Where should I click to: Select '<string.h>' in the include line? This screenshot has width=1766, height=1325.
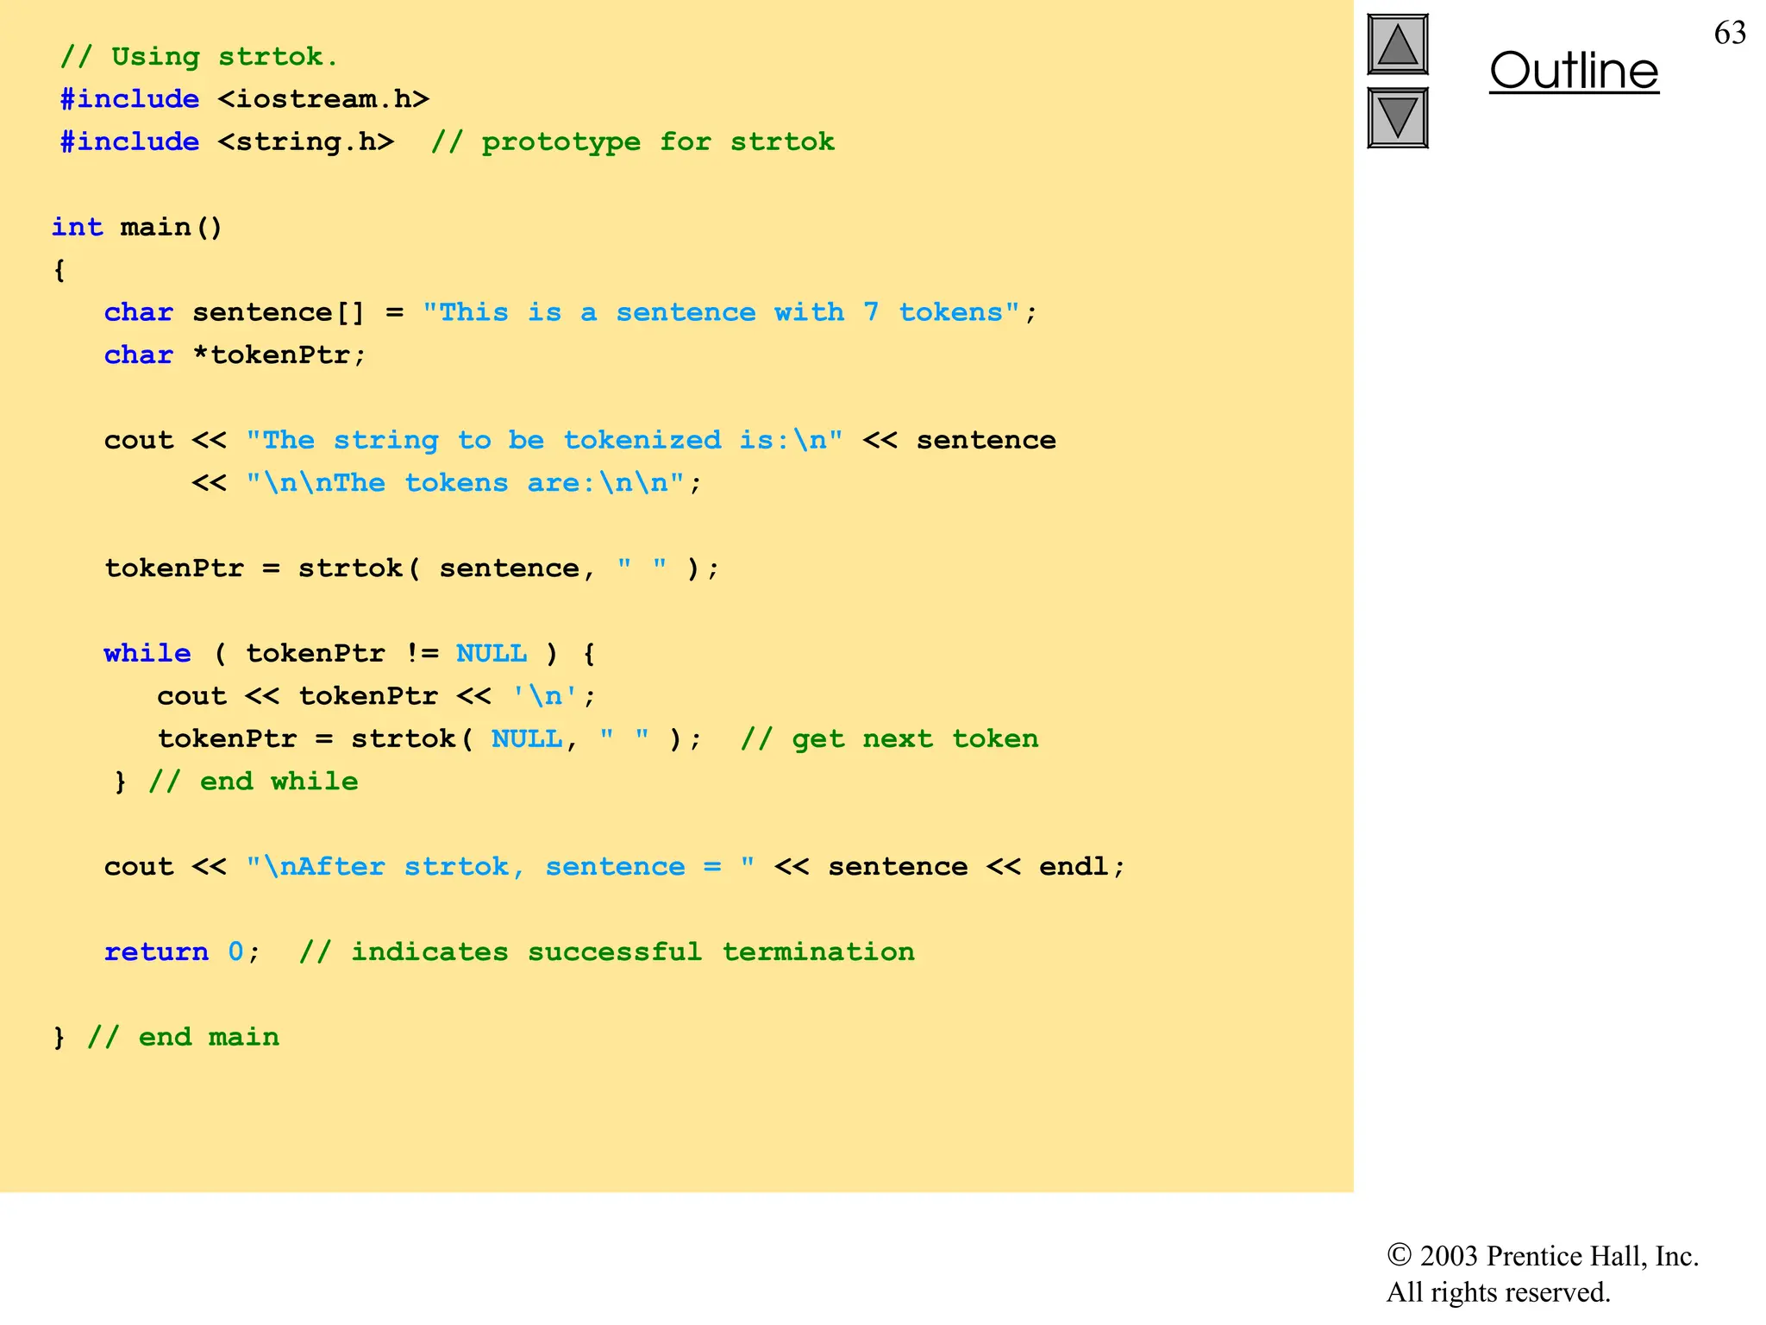pos(306,142)
